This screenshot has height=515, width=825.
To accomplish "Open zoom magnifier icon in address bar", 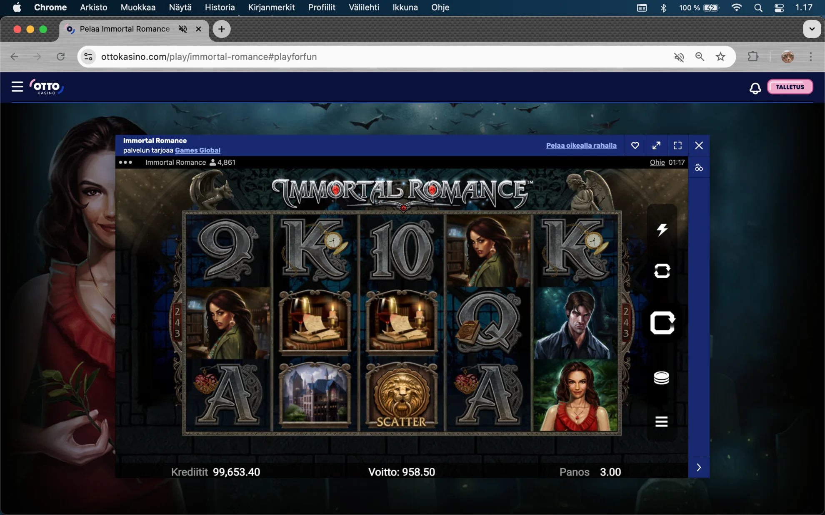I will tap(700, 57).
